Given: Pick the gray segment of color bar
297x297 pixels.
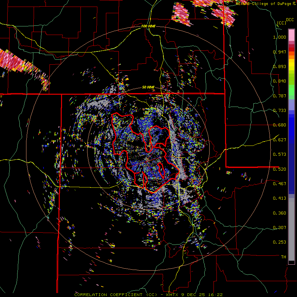Looking at the screenshot, I should coord(291,229).
